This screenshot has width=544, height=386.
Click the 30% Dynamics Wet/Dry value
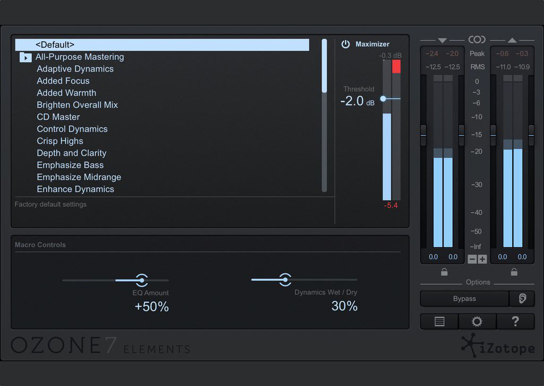344,306
